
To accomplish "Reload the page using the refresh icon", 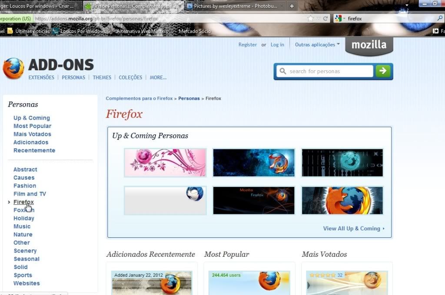I will tap(325, 19).
